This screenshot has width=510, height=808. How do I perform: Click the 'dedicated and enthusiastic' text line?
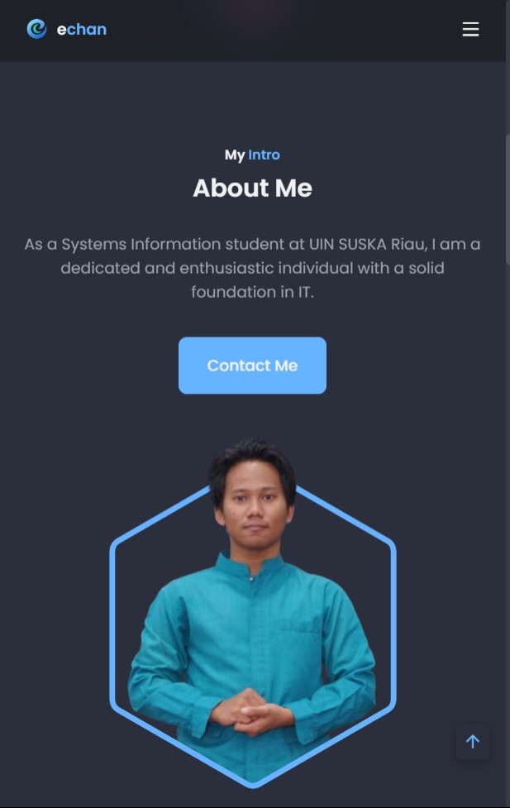[x=162, y=268]
